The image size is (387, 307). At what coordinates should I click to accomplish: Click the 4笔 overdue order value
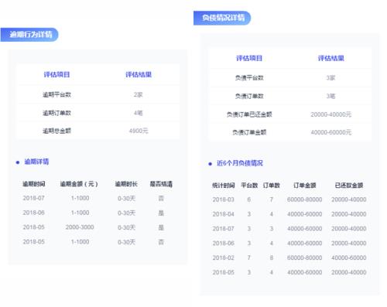pyautogui.click(x=138, y=113)
